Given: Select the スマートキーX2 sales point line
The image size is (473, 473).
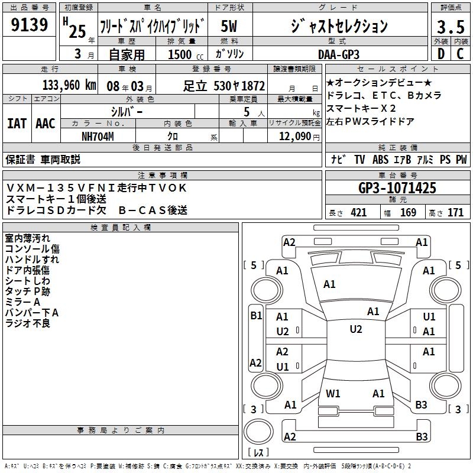Looking at the screenshot, I should (361, 108).
